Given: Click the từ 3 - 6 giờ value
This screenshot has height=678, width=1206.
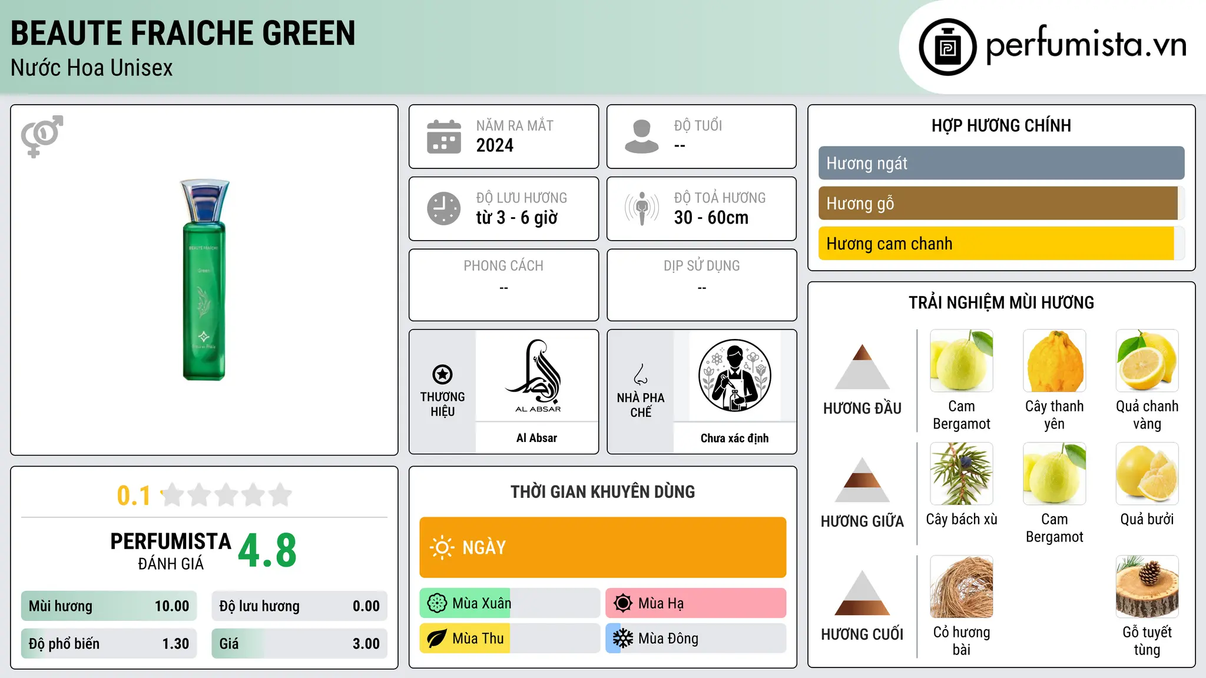Looking at the screenshot, I should tap(516, 218).
